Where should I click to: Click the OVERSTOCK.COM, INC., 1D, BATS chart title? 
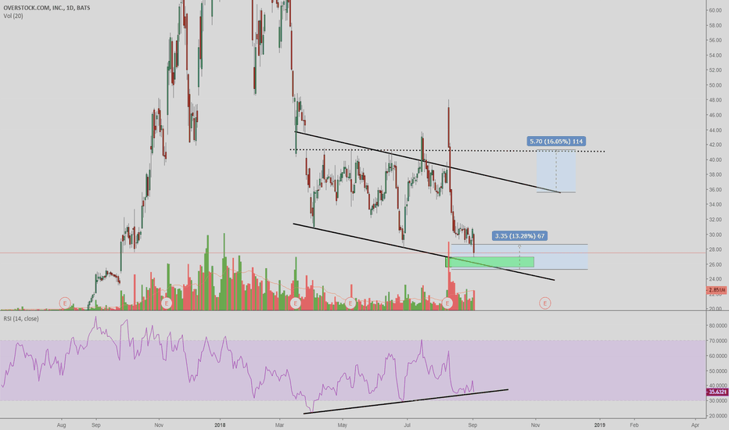(47, 8)
